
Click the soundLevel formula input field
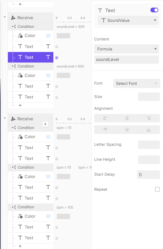127,59
